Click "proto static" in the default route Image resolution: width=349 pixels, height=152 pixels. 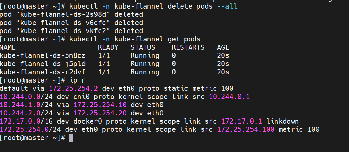point(163,89)
